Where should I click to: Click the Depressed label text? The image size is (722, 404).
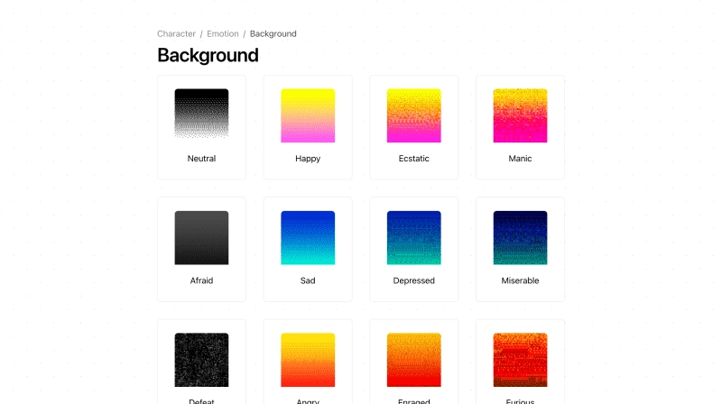[x=414, y=280]
